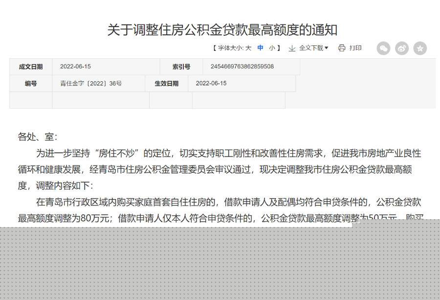The width and height of the screenshot is (440, 300).
Task: Set font size to 小
Action: (x=272, y=48)
